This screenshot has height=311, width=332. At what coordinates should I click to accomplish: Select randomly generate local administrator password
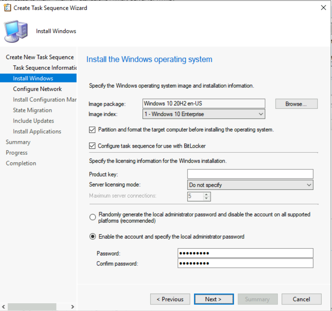[92, 217]
